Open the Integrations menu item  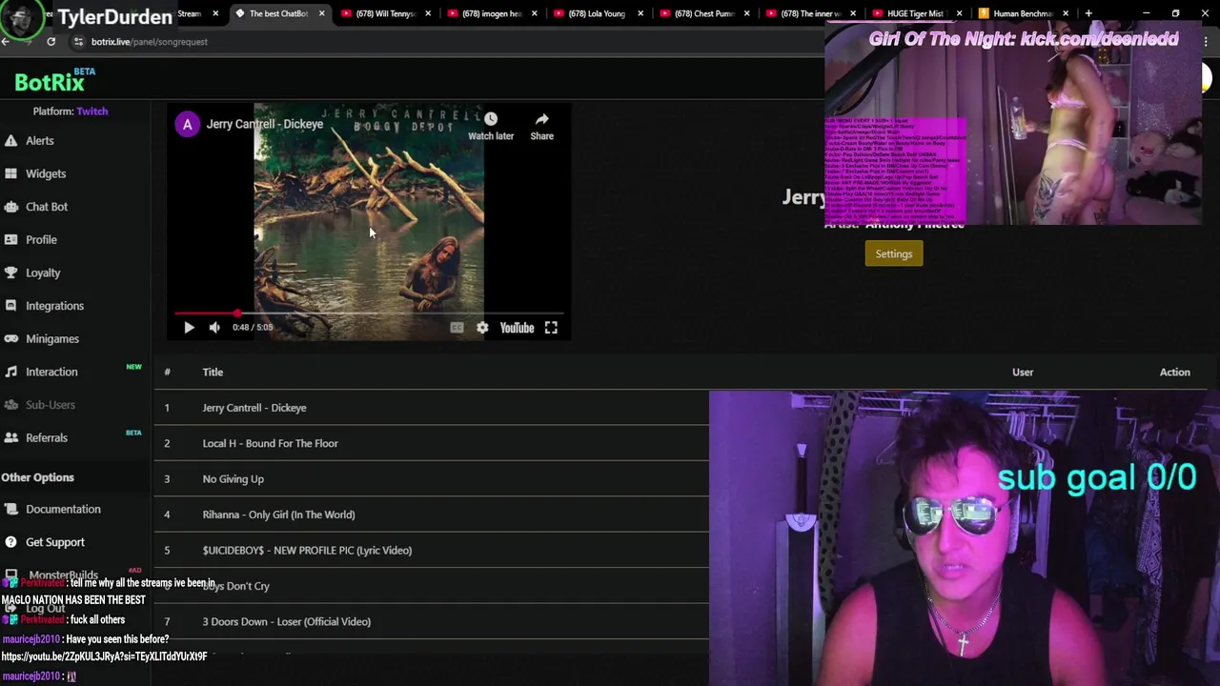point(55,306)
